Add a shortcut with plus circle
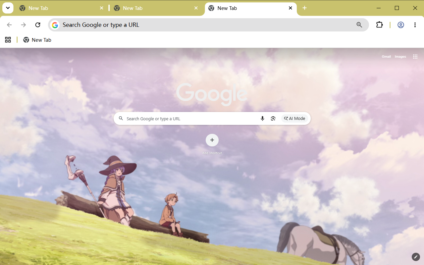The image size is (424, 265). (212, 140)
